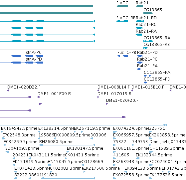The height and width of the screenshot is (180, 186).
Task: Open the CG13865-PB label
Action: [157, 79]
